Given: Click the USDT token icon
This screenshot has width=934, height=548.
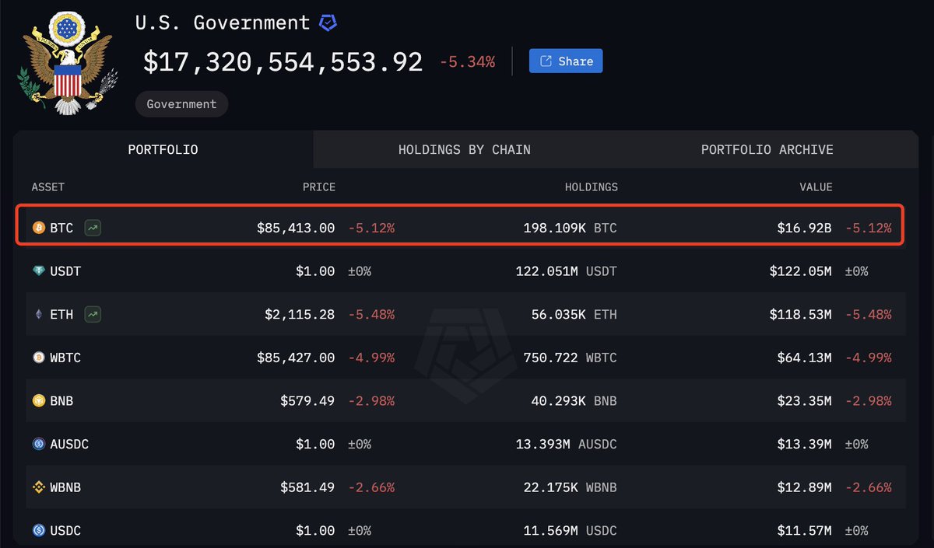Looking at the screenshot, I should 39,271.
